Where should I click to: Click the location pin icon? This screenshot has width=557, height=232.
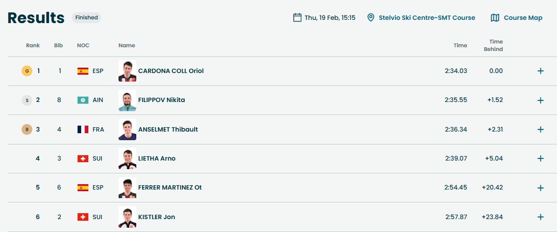(371, 18)
